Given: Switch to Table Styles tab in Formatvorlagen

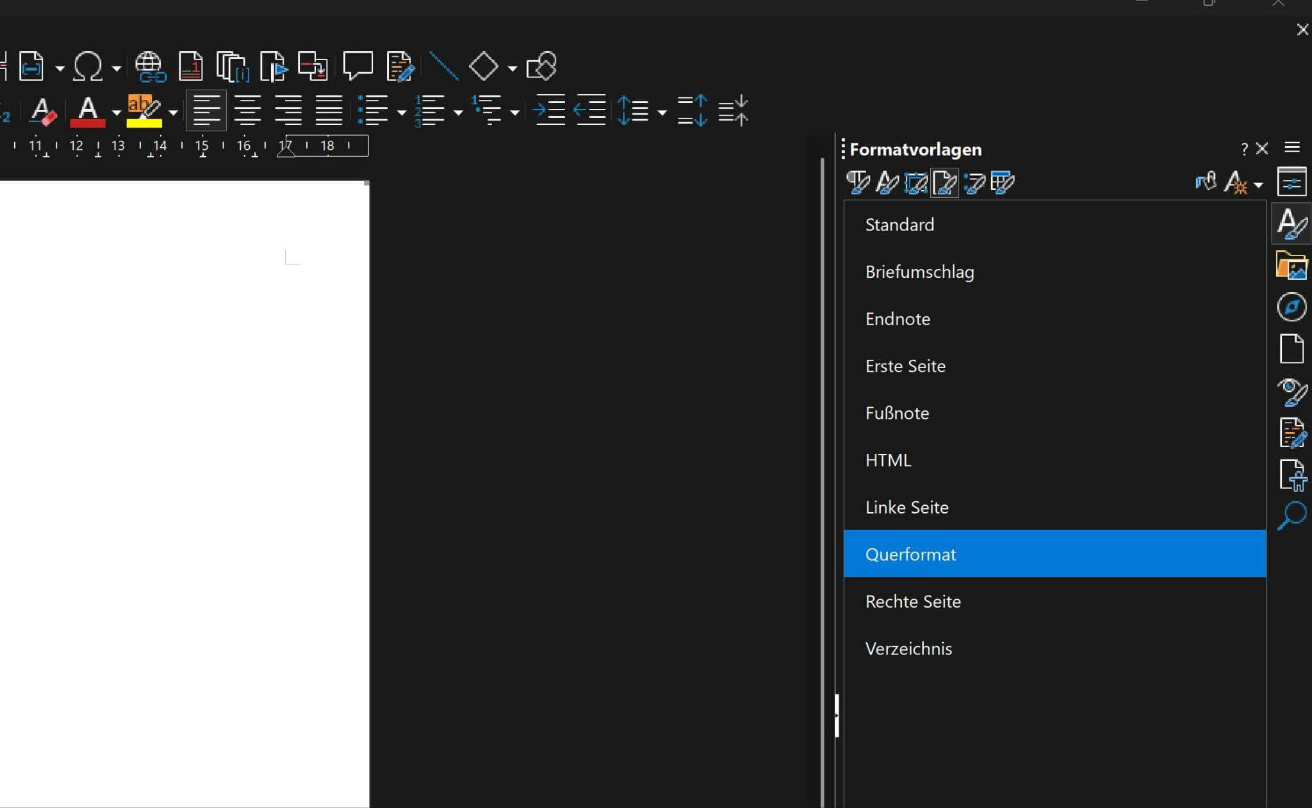Looking at the screenshot, I should pyautogui.click(x=1003, y=183).
